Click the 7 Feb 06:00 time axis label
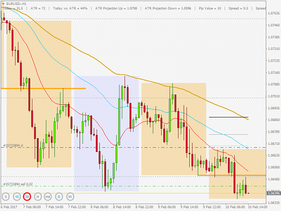This screenshot has height=211, width=281. [32, 207]
